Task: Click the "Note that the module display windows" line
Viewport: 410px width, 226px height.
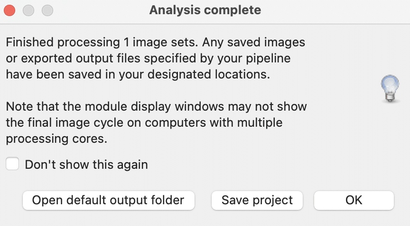Action: [x=156, y=106]
